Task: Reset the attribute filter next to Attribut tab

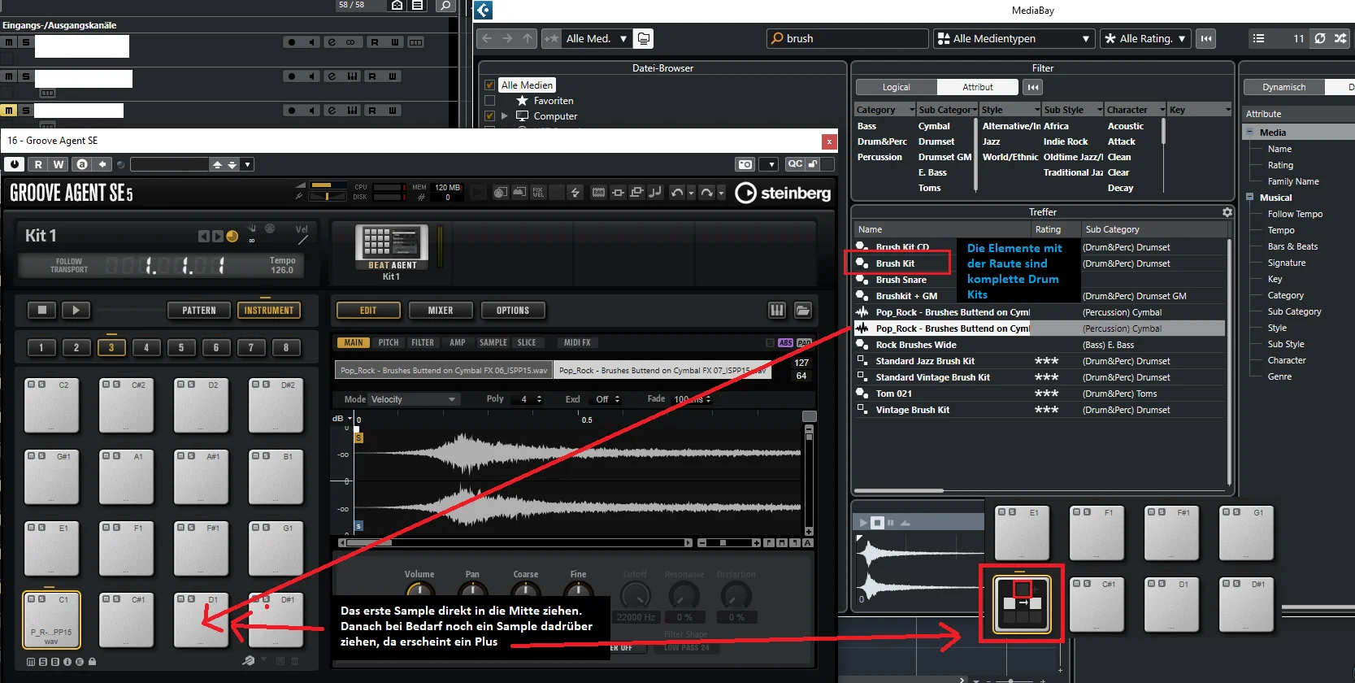Action: point(1032,87)
